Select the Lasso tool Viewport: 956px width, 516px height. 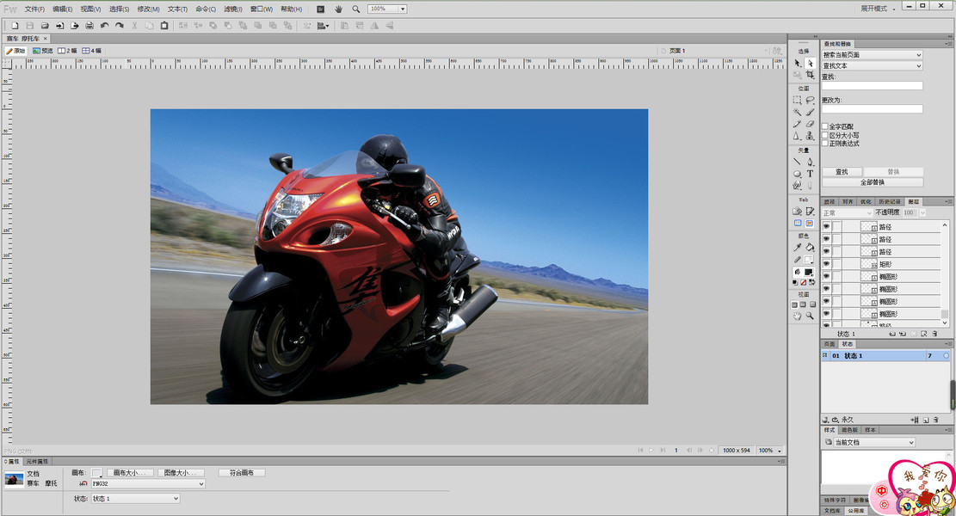click(x=810, y=100)
